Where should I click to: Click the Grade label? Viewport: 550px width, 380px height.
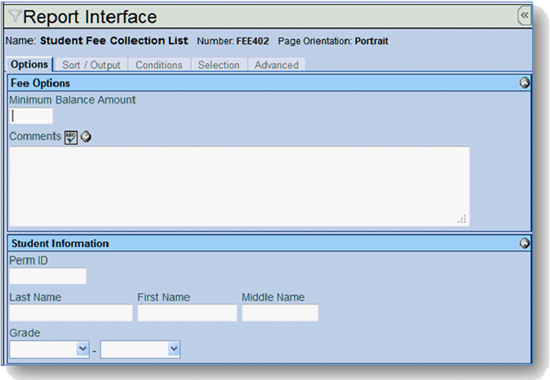pos(24,333)
